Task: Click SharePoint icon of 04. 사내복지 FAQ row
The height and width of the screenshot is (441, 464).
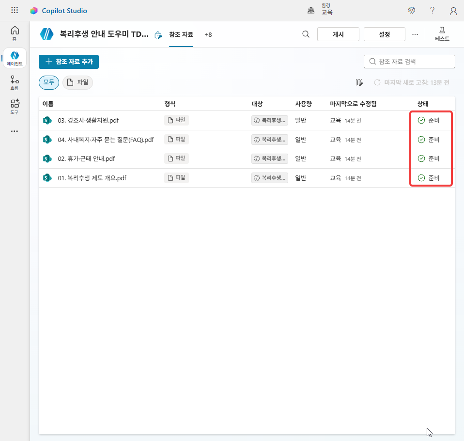Action: coord(47,140)
